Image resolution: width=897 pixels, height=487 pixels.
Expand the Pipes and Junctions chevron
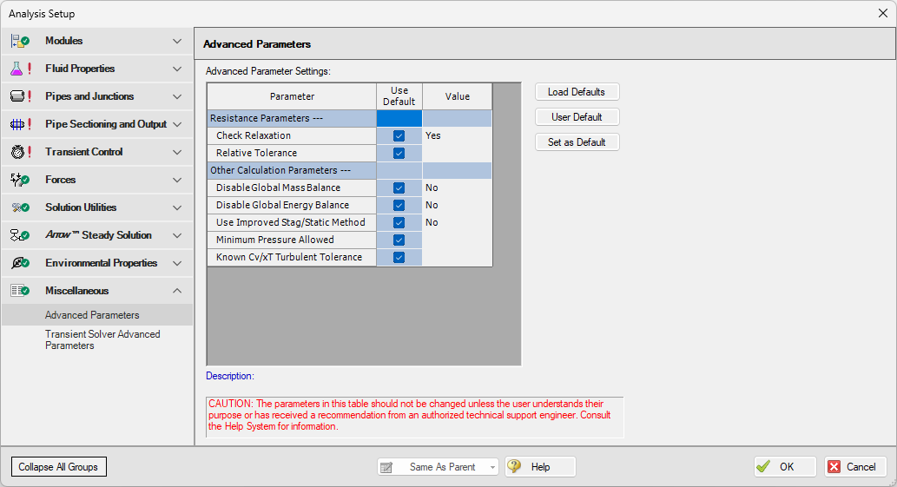(x=177, y=96)
